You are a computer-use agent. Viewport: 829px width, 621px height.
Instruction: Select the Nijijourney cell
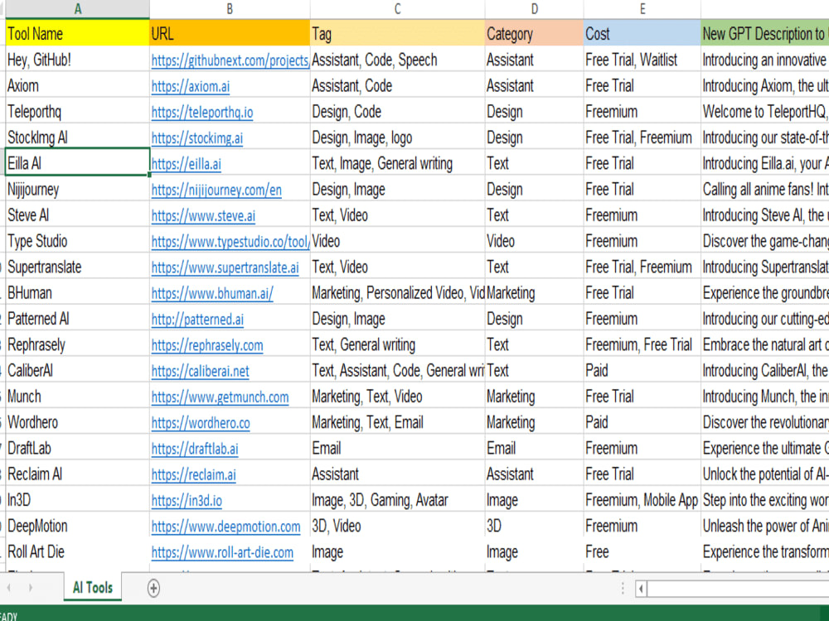(x=78, y=189)
